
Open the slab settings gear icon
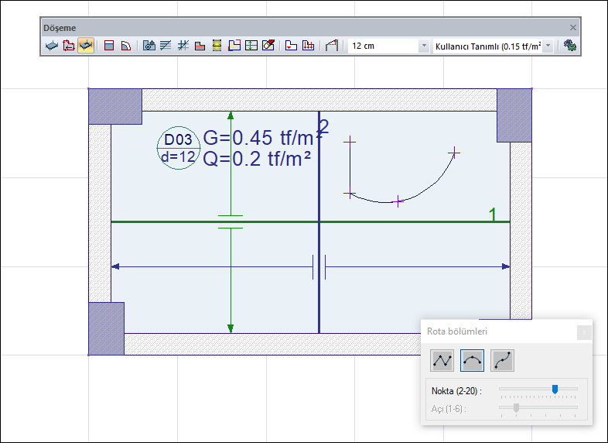pyautogui.click(x=571, y=46)
